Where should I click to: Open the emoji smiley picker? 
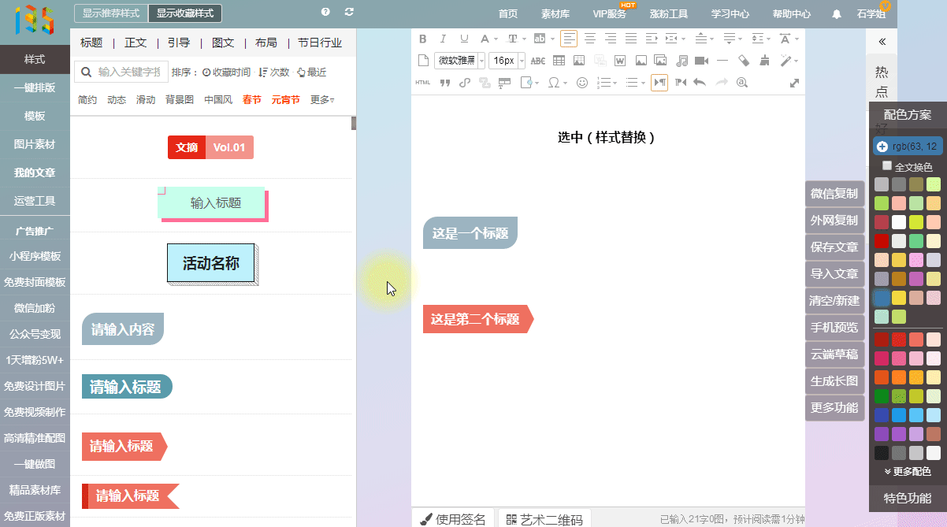582,83
